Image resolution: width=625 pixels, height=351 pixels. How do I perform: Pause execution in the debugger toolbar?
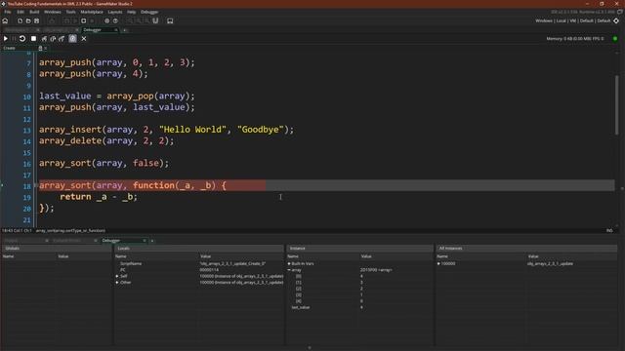(x=14, y=39)
